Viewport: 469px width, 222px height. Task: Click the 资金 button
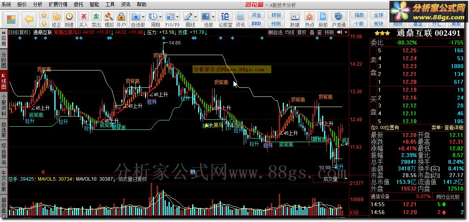[256, 15]
